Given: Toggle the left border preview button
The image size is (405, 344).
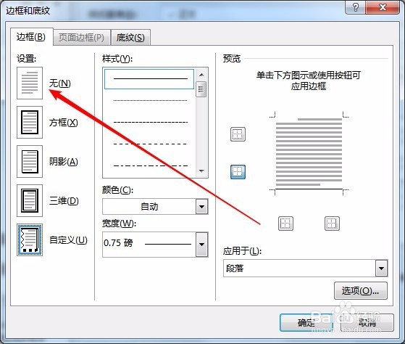Looking at the screenshot, I should [x=285, y=224].
